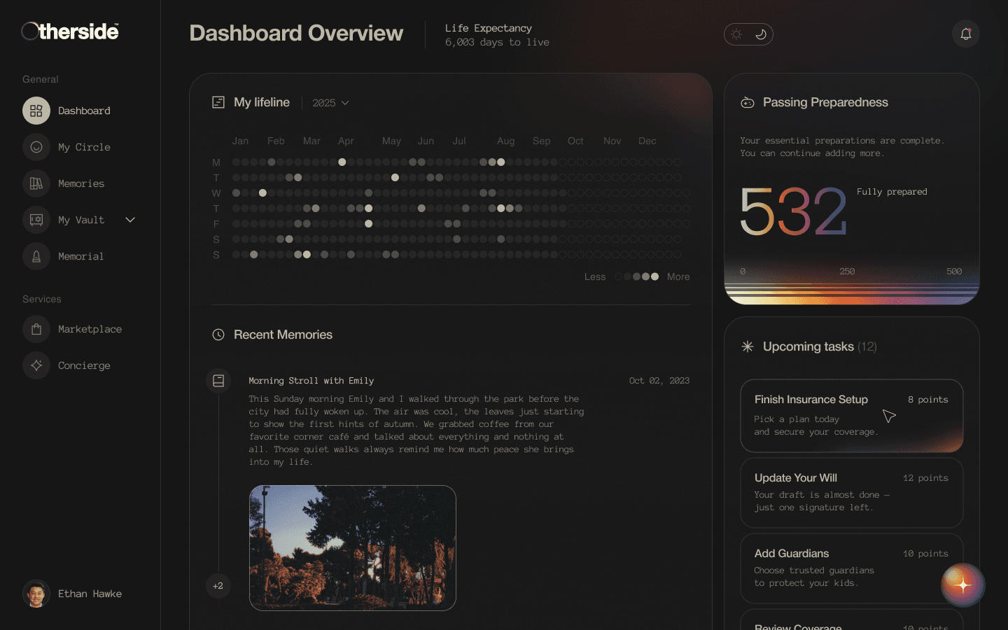Open notifications bell

coord(966,34)
